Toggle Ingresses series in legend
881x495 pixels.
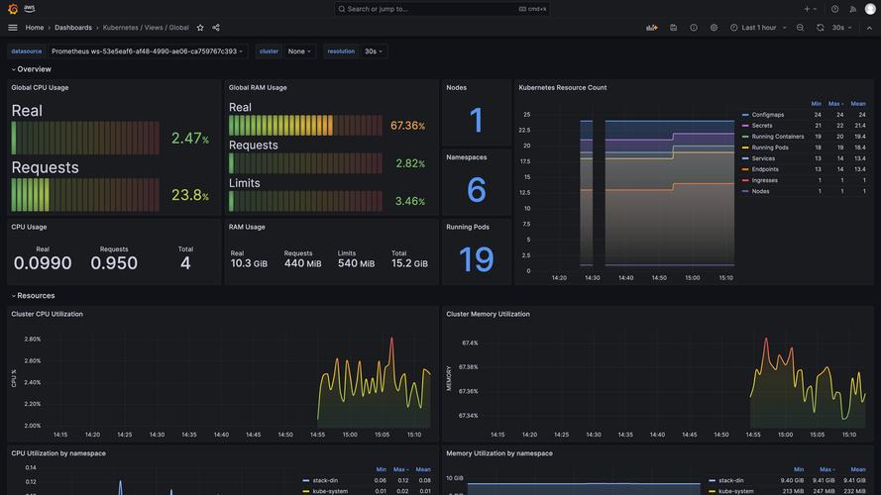click(x=765, y=180)
